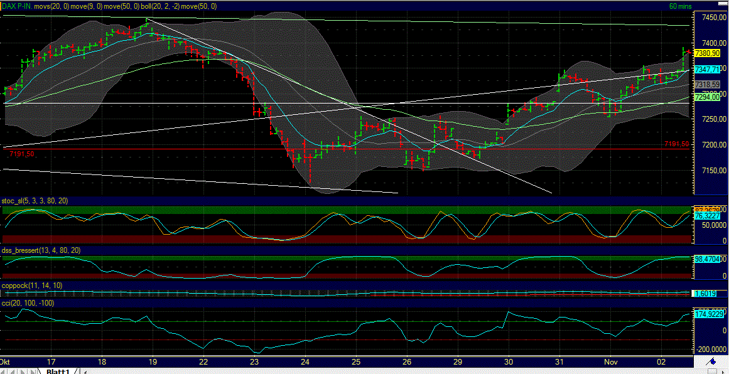The width and height of the screenshot is (729, 374).
Task: Select the previous-sheet navigation arrow
Action: point(14,371)
